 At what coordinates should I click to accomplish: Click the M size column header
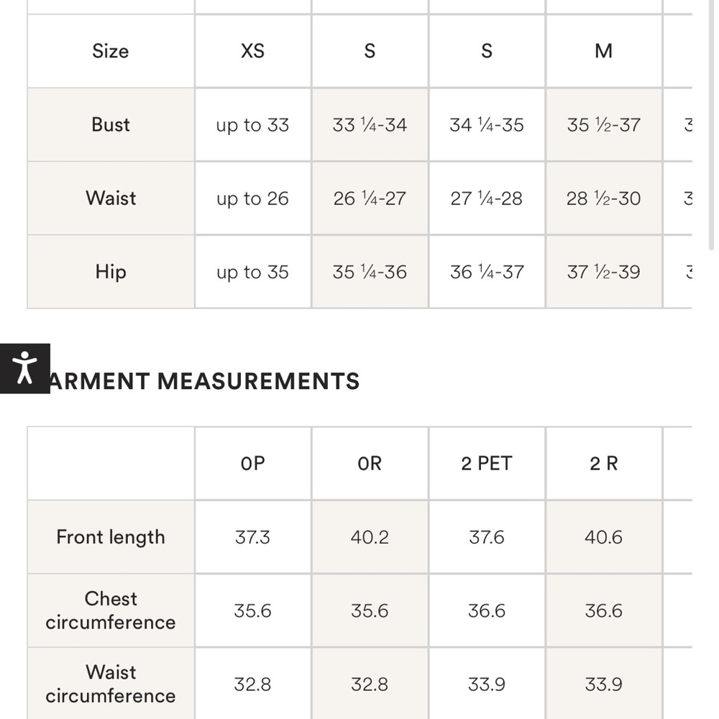coord(603,51)
